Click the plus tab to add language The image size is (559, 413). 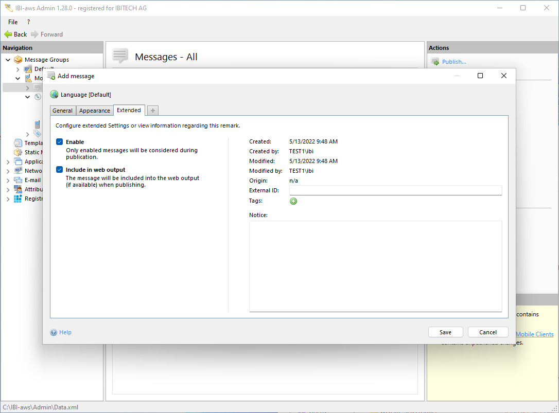point(153,111)
